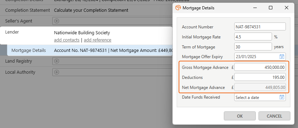Click the Mortgage Details dialog app logo
Image resolution: width=298 pixels, height=128 pixels.
point(178,8)
